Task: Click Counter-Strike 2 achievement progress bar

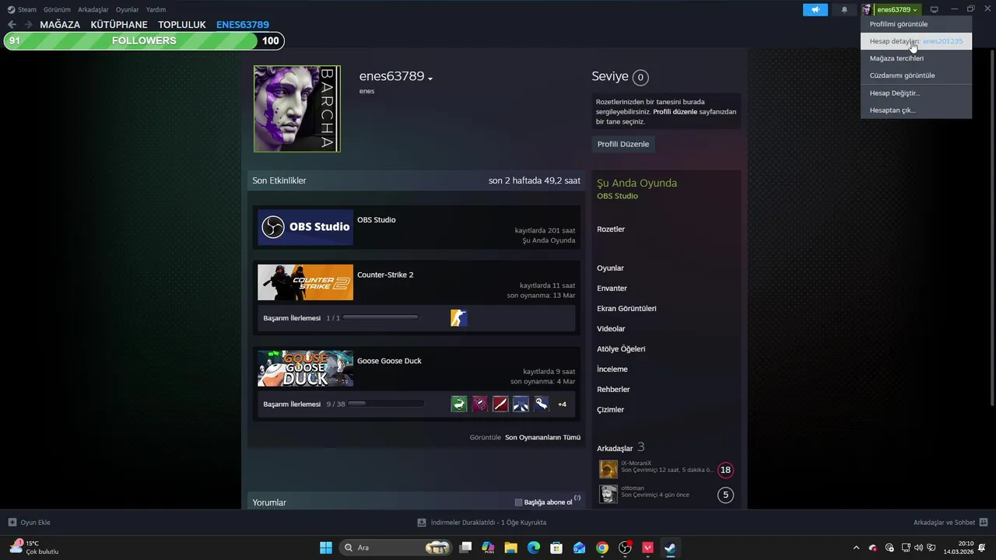Action: (381, 317)
